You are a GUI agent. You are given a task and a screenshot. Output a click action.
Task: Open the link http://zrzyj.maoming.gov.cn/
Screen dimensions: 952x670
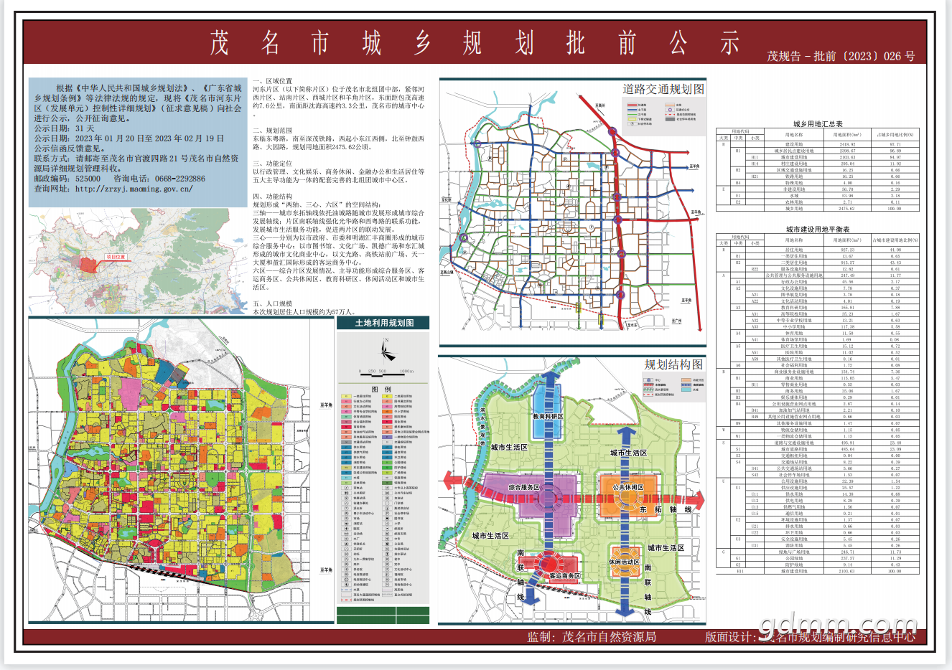coord(134,189)
